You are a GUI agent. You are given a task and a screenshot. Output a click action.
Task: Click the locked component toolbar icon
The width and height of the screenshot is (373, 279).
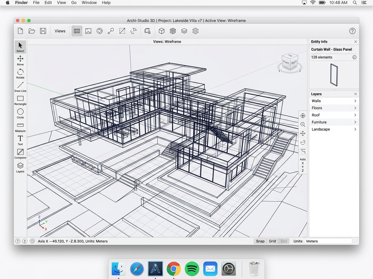tap(148, 31)
